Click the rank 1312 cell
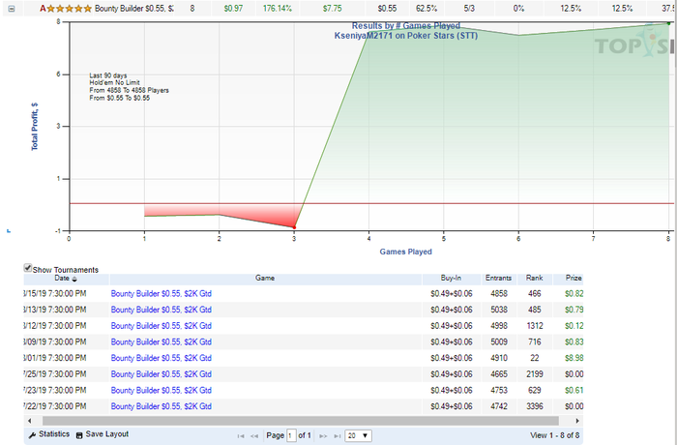Screen dimensions: 677x445 pyautogui.click(x=535, y=326)
